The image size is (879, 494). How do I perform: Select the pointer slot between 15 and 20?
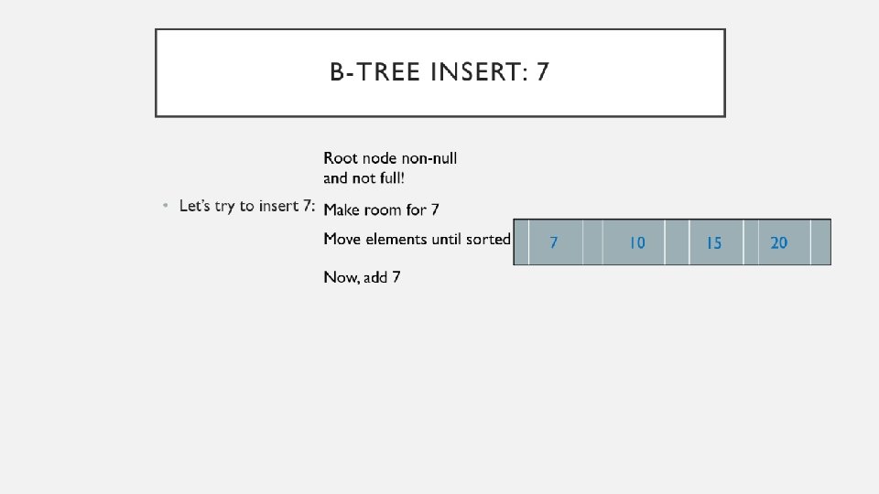751,242
